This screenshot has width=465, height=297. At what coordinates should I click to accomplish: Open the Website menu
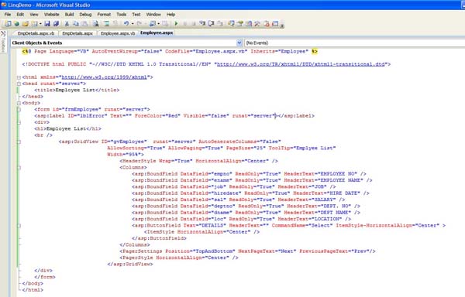(x=52, y=14)
